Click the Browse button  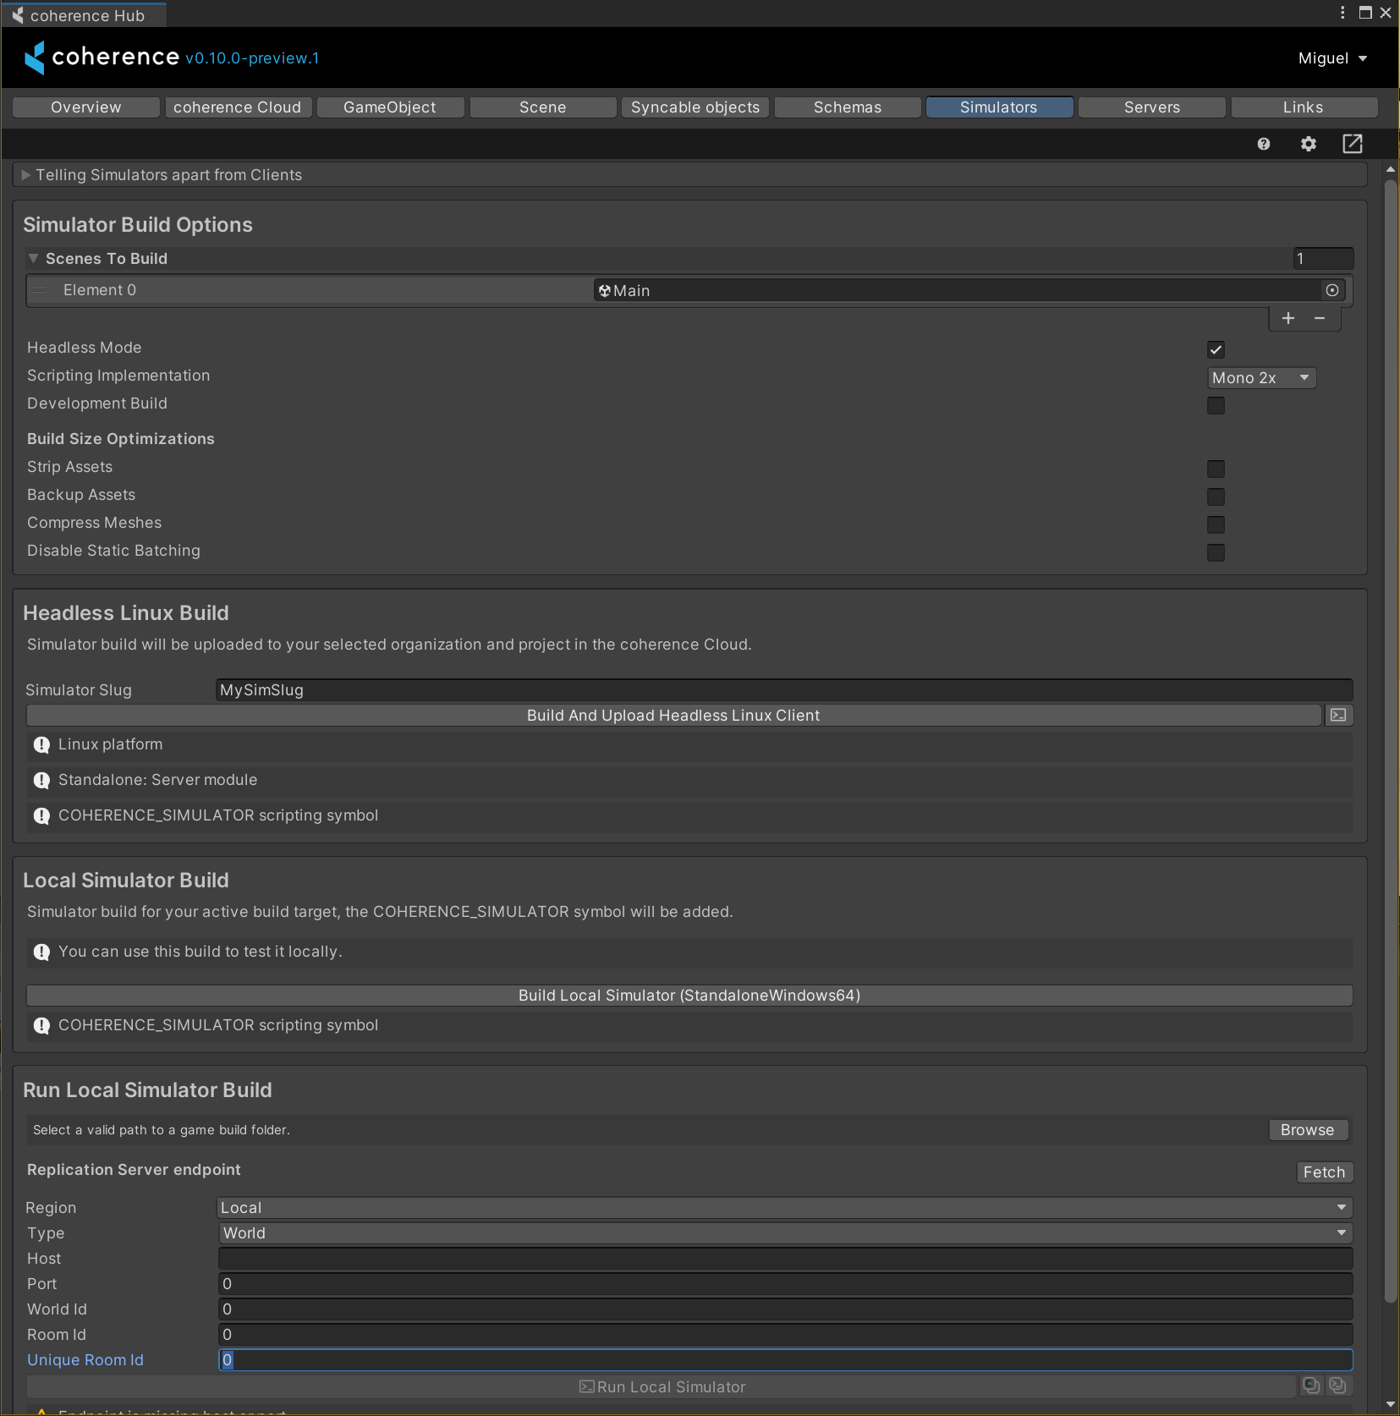pyautogui.click(x=1307, y=1130)
